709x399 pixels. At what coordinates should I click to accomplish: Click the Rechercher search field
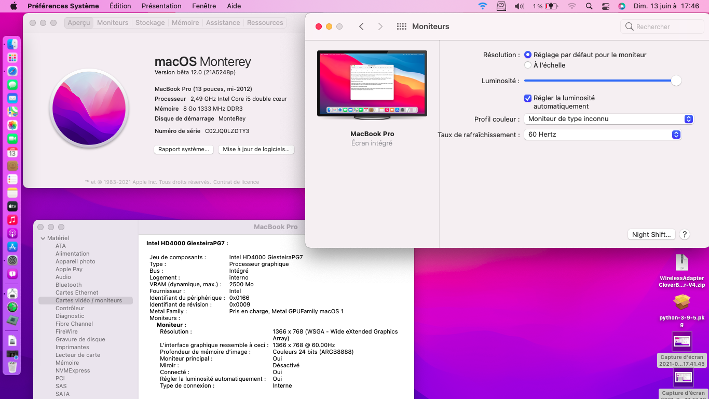point(662,26)
